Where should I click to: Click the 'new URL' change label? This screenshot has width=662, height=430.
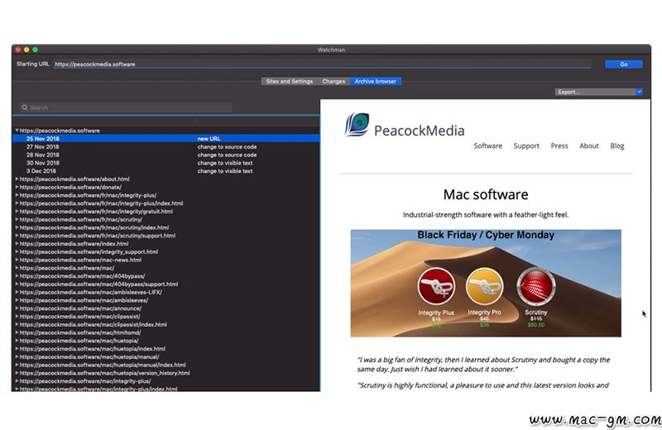[209, 138]
